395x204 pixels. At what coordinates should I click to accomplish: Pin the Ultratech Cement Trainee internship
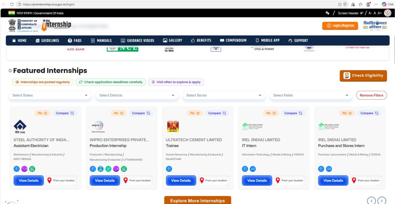(x=195, y=113)
